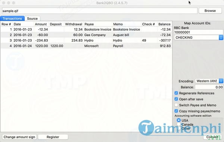The height and width of the screenshot is (142, 224).
Task: Enable Switch Payee and Memo checkbox
Action: [176, 105]
